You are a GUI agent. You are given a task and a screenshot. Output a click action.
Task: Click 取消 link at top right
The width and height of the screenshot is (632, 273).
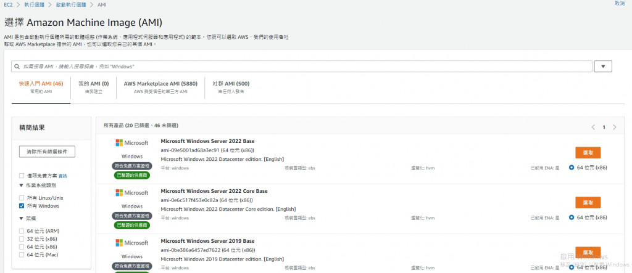pyautogui.click(x=620, y=3)
